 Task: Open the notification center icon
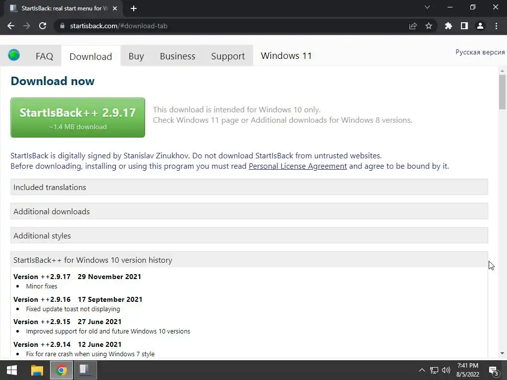pos(494,371)
